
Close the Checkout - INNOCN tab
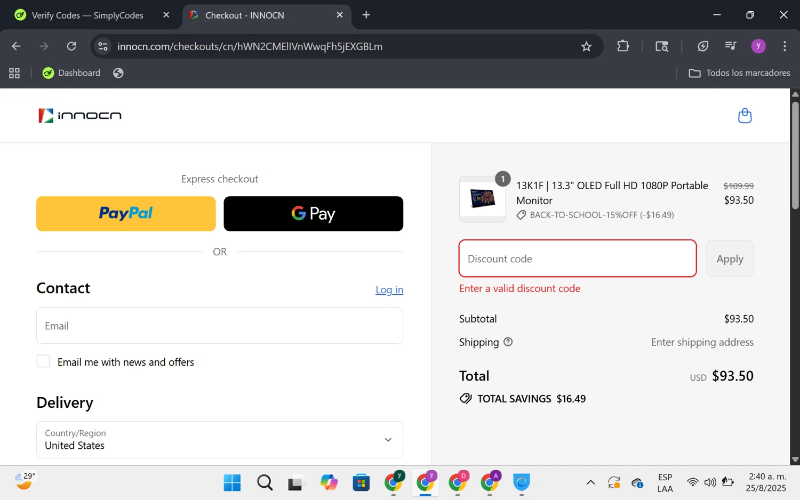(340, 15)
